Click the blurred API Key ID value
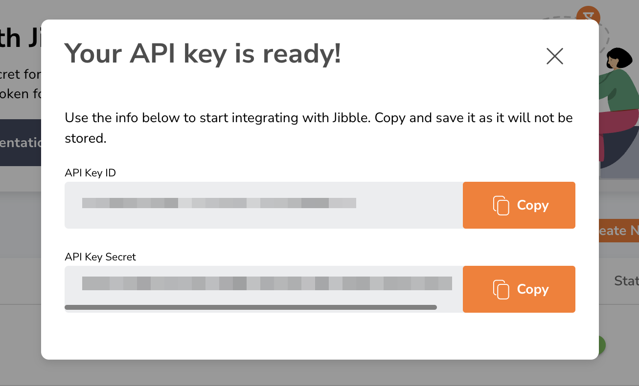639x386 pixels. (x=219, y=203)
